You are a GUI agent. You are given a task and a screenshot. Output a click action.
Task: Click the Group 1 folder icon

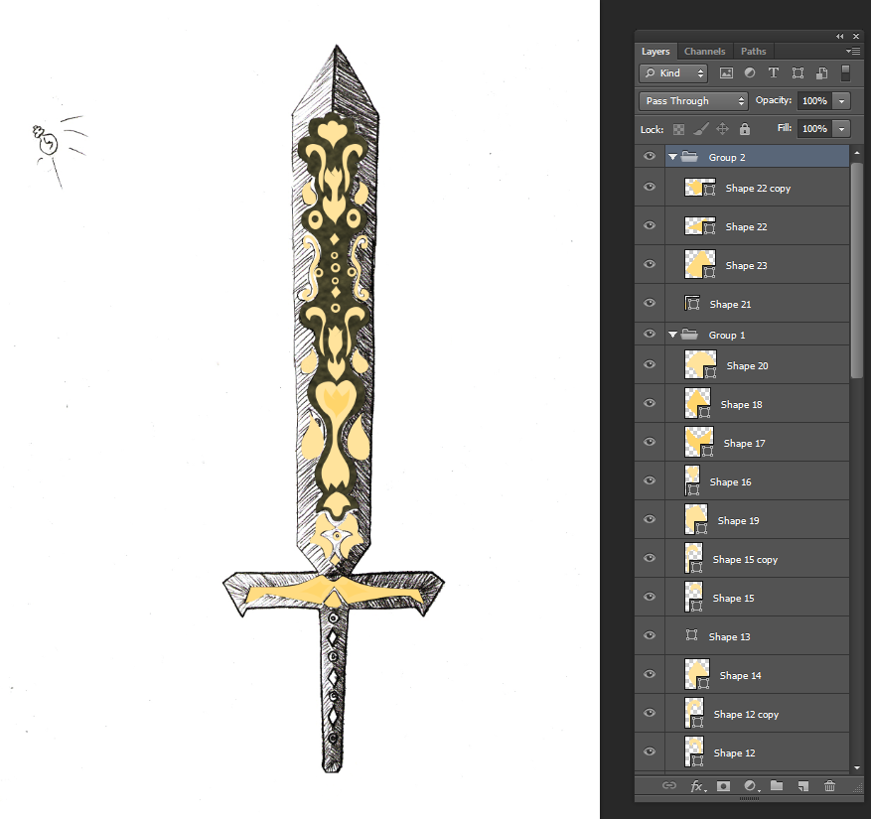point(689,335)
